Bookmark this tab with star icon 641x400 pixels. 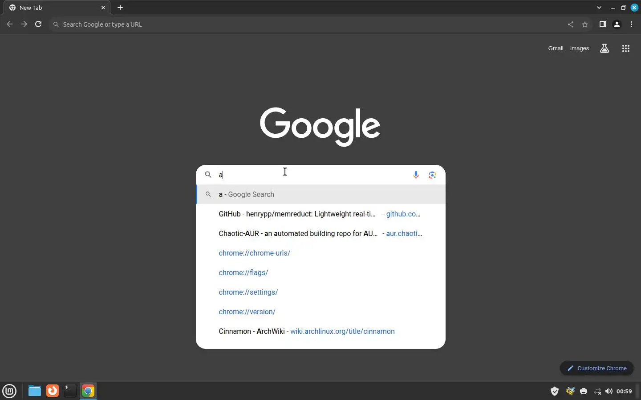coord(585,24)
